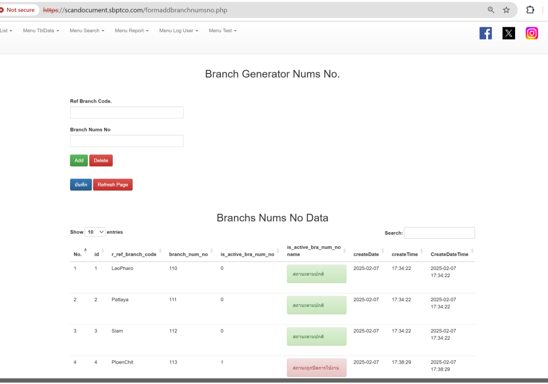Focus the Ref Branch Code input field
The width and height of the screenshot is (548, 384).
coord(127,112)
